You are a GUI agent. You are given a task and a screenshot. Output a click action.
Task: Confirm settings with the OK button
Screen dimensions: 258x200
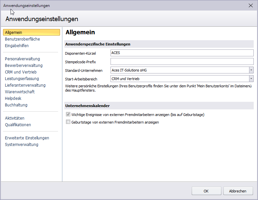pos(206,191)
